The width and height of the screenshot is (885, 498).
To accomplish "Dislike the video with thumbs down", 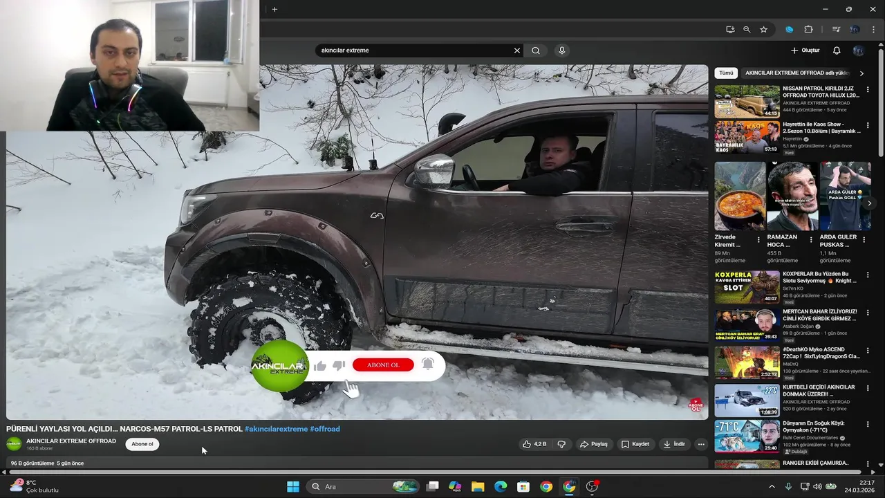I will (x=561, y=444).
